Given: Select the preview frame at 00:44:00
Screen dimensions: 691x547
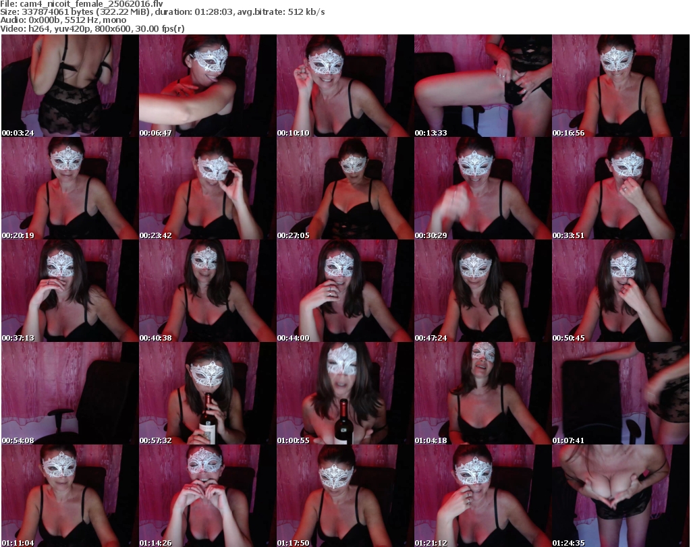Looking at the screenshot, I should coord(345,291).
